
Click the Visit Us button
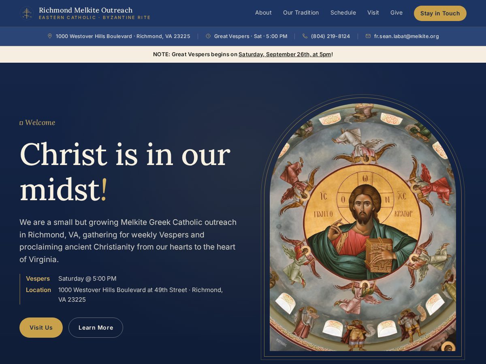[41, 328]
